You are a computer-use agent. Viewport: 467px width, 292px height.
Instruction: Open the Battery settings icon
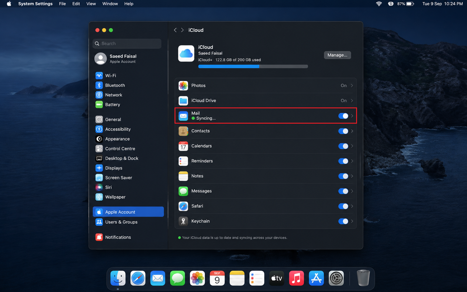99,104
